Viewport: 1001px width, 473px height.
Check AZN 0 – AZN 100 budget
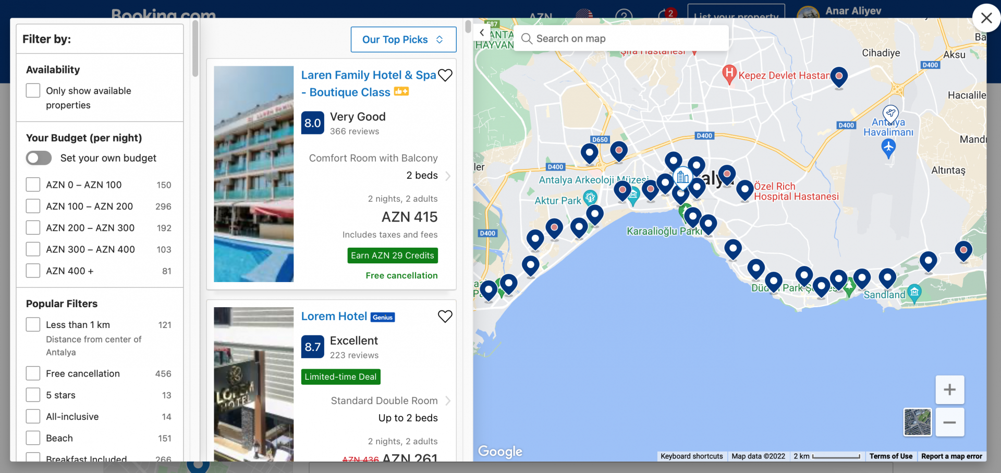(x=33, y=185)
